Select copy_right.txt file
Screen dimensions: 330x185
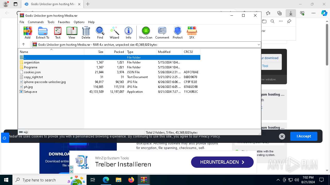109,77
